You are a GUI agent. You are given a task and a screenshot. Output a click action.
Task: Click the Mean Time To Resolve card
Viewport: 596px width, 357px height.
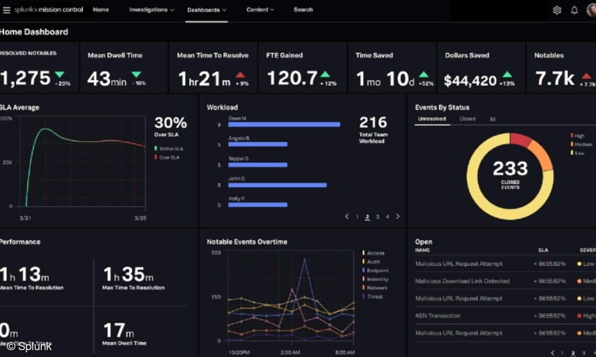point(213,67)
